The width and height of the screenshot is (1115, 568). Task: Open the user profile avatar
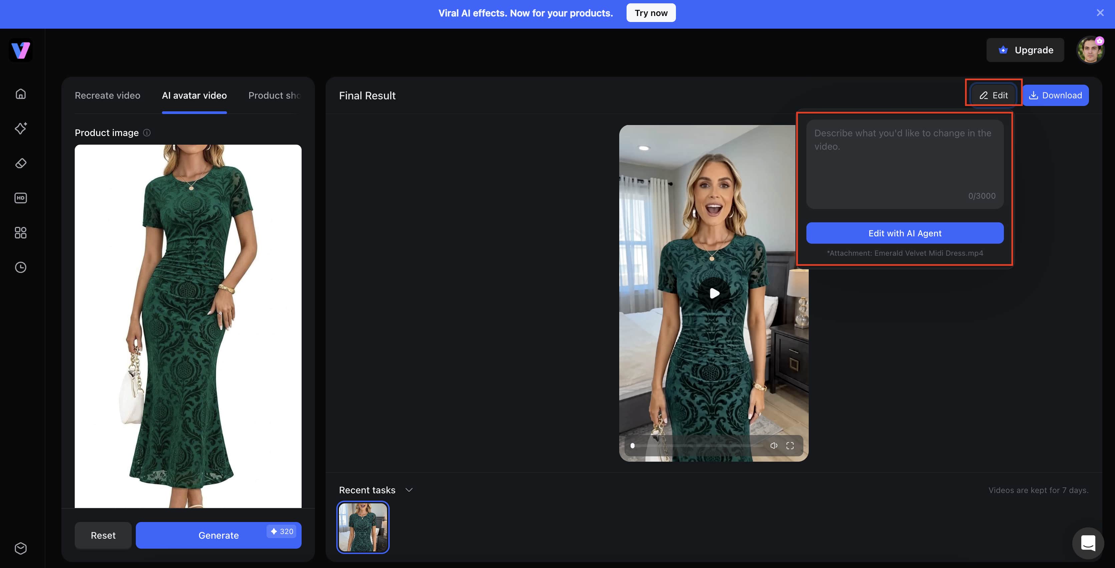click(1090, 50)
